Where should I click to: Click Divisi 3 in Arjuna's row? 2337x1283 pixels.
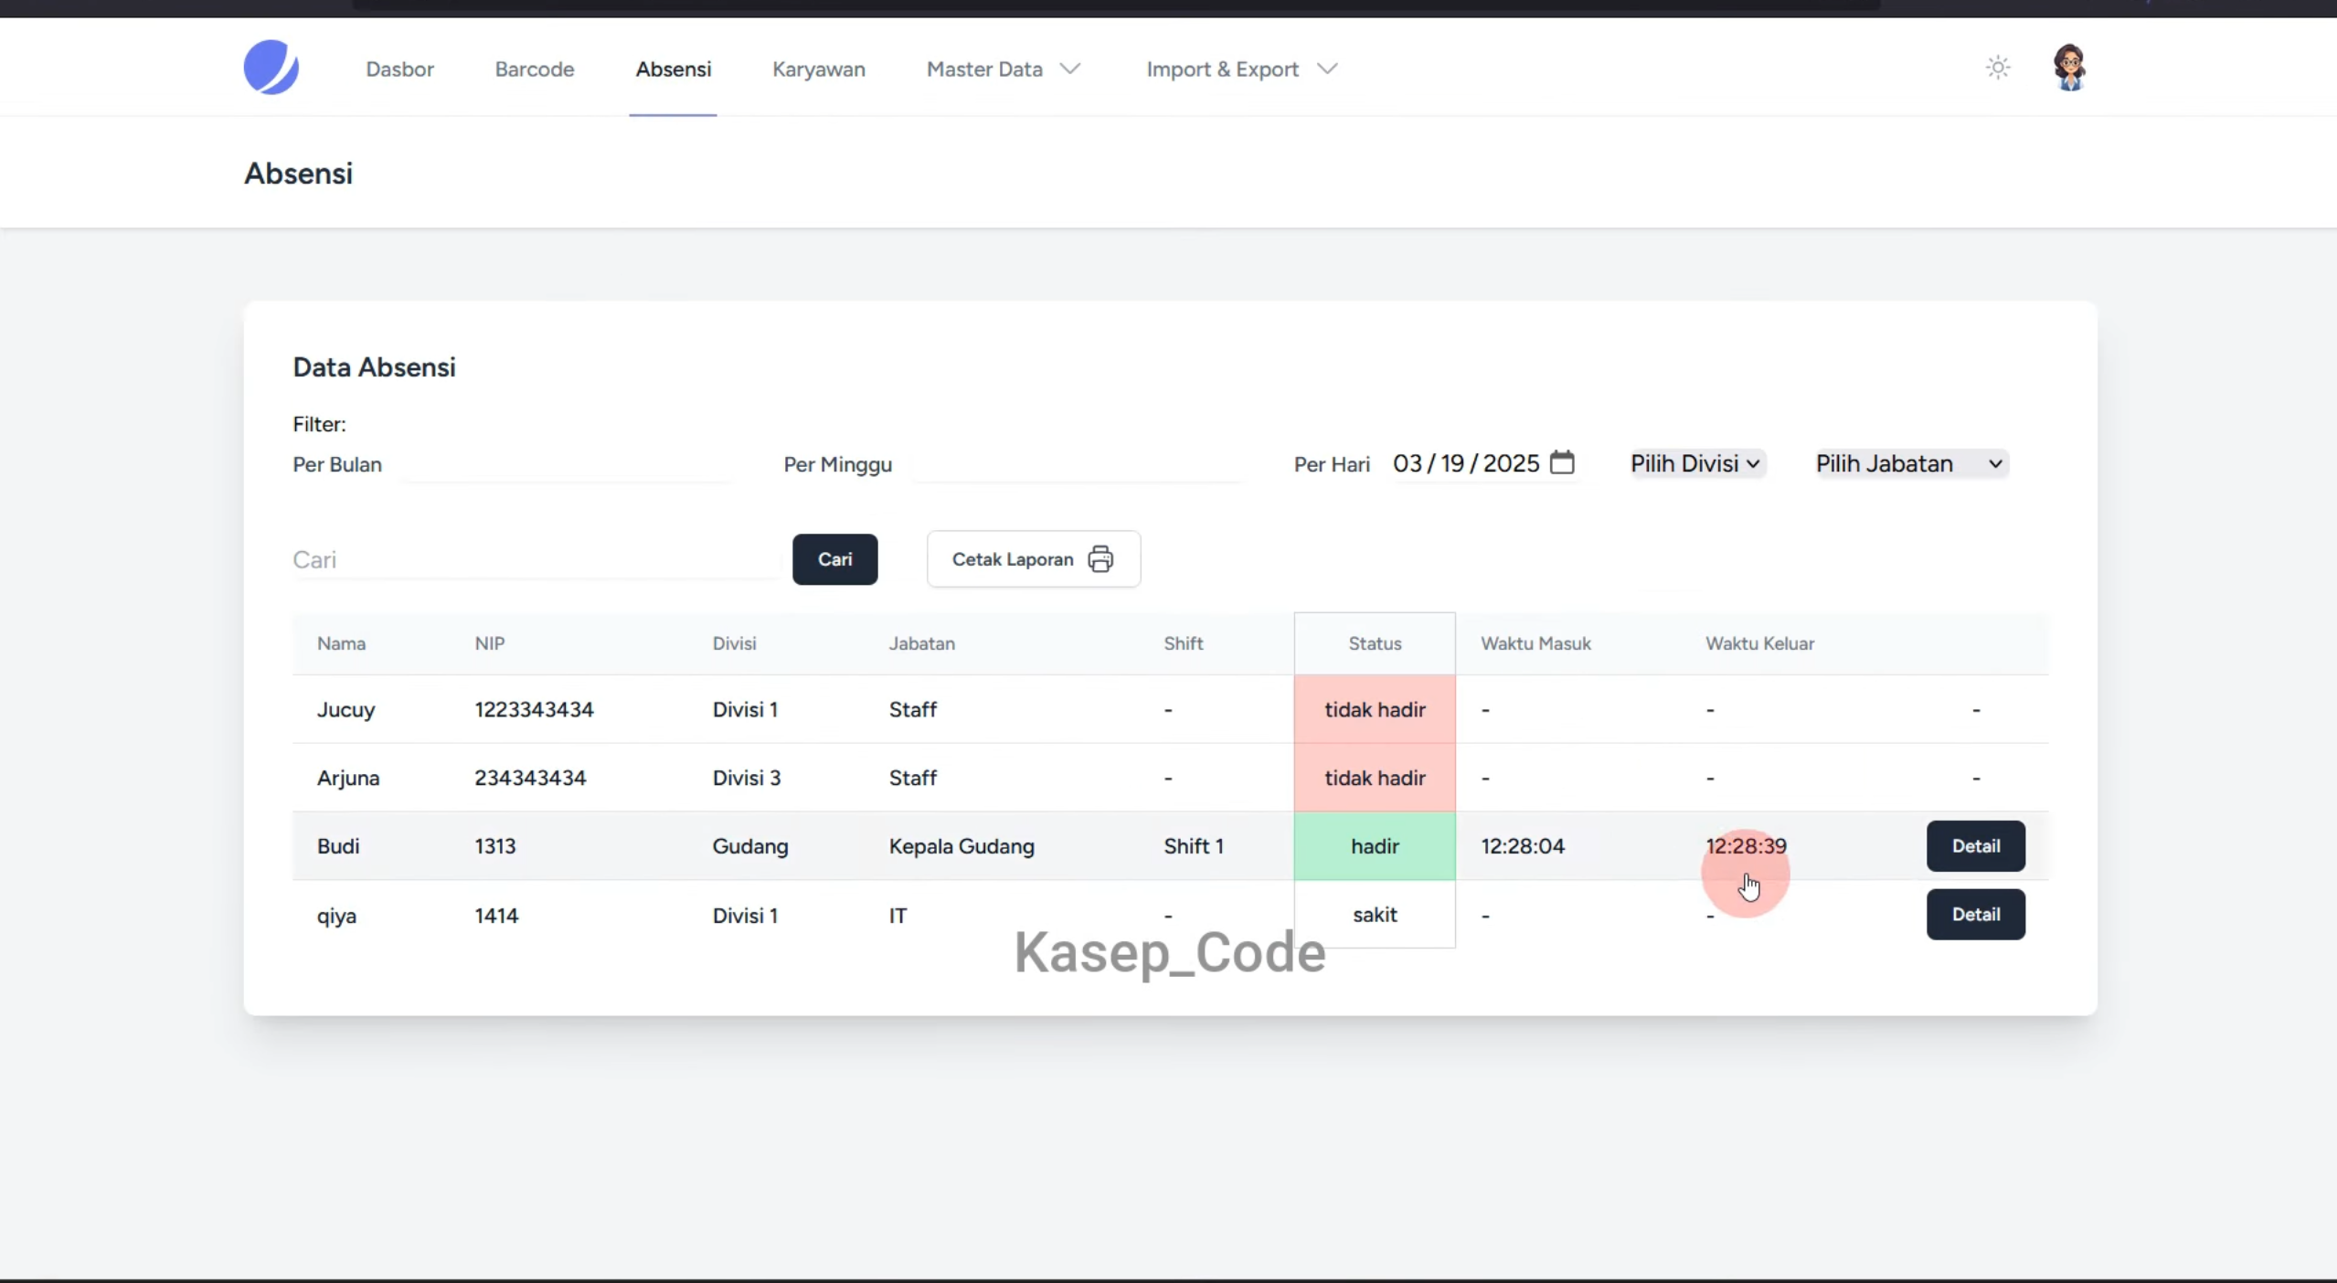(746, 778)
